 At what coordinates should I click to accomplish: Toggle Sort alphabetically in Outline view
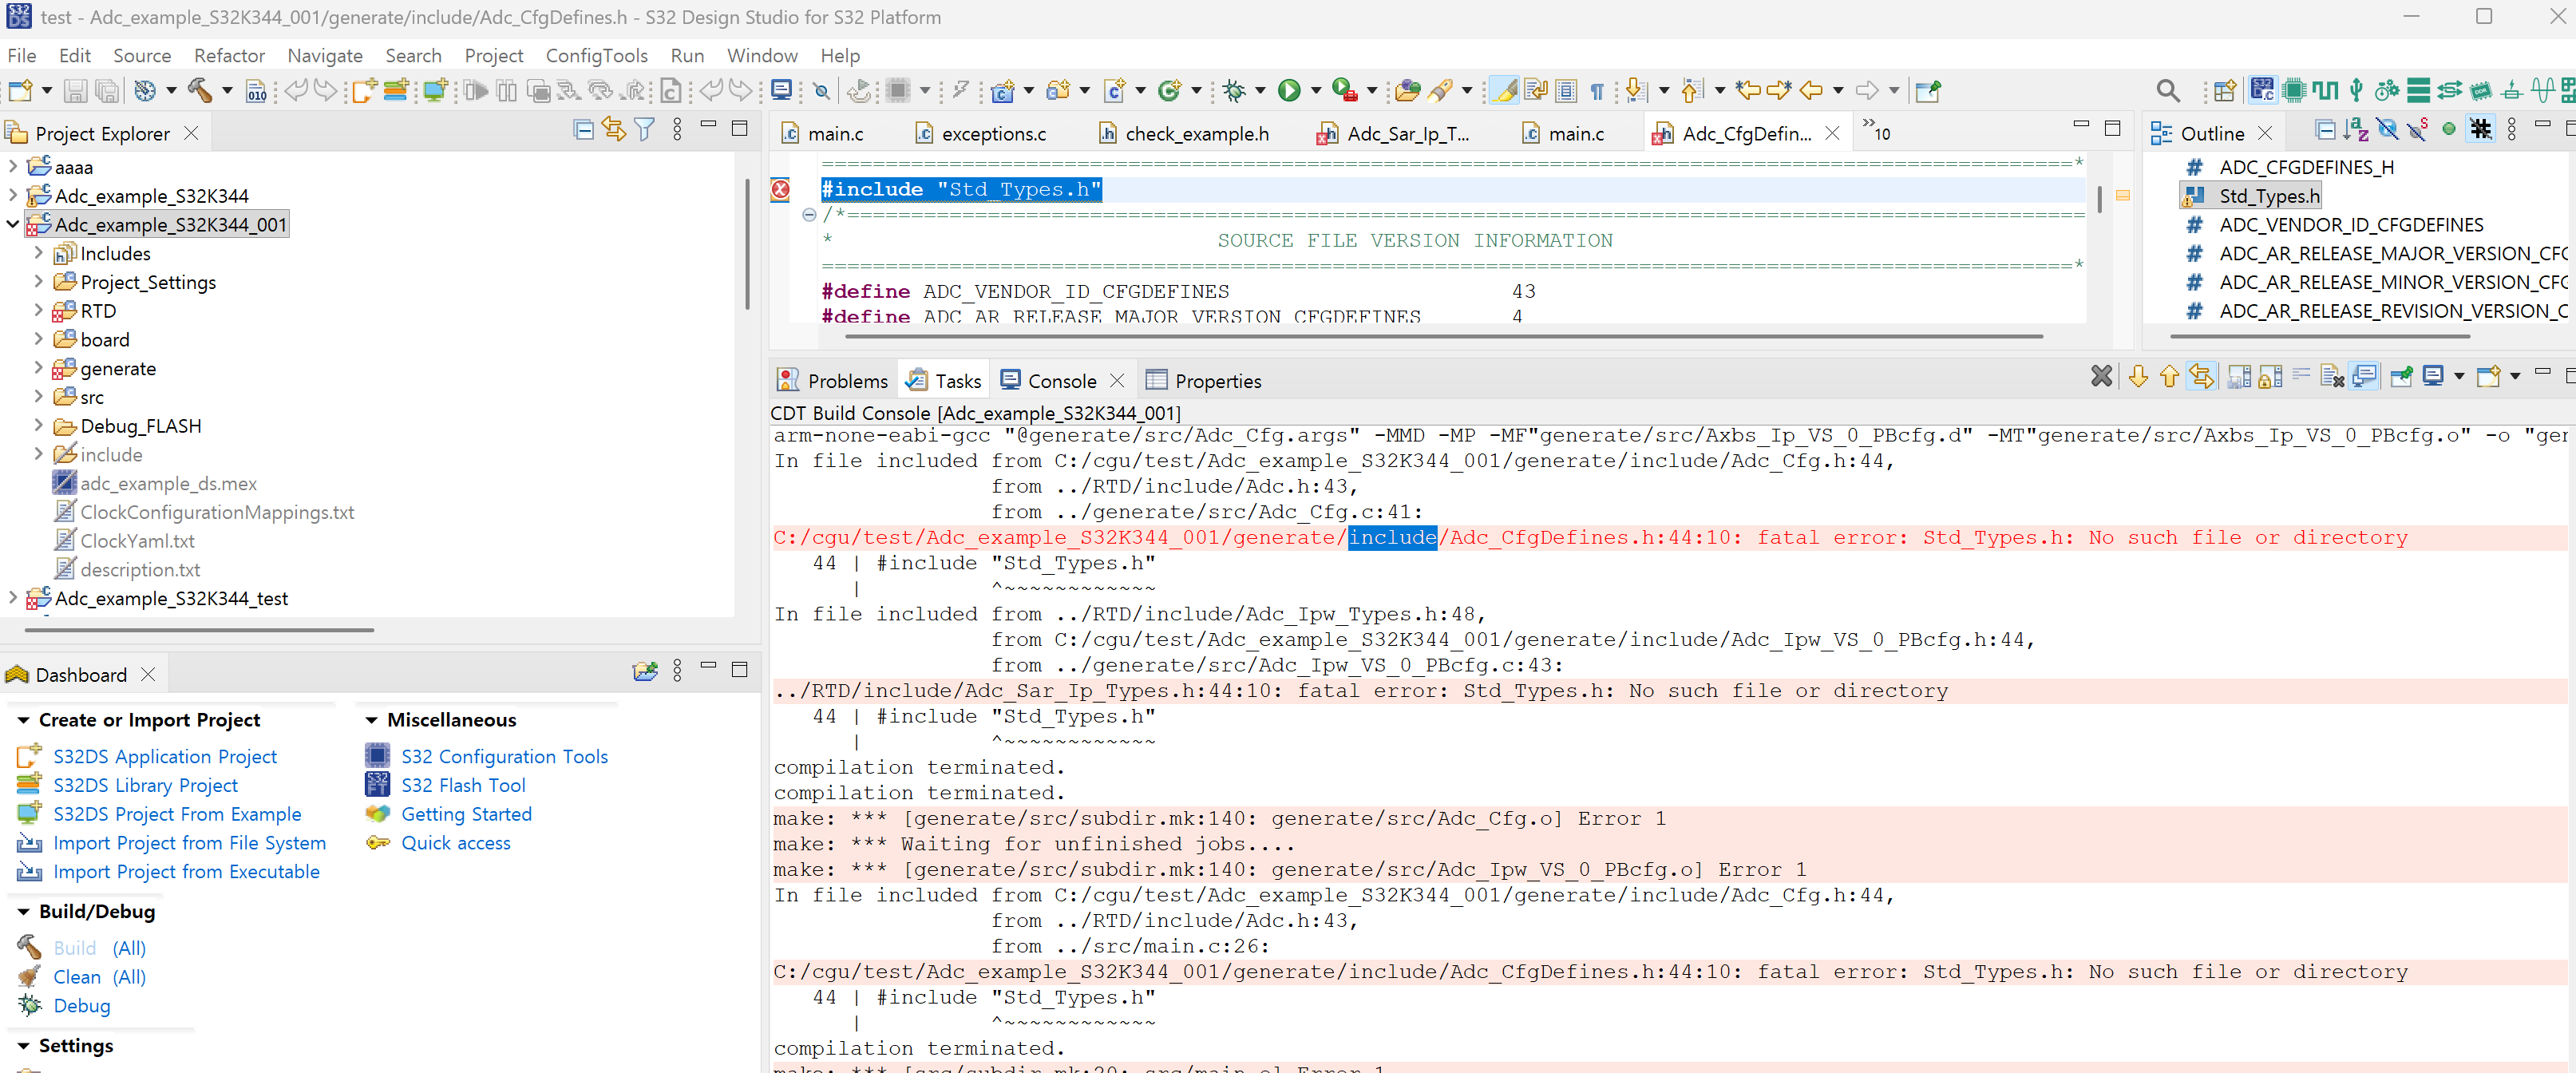coord(2355,129)
